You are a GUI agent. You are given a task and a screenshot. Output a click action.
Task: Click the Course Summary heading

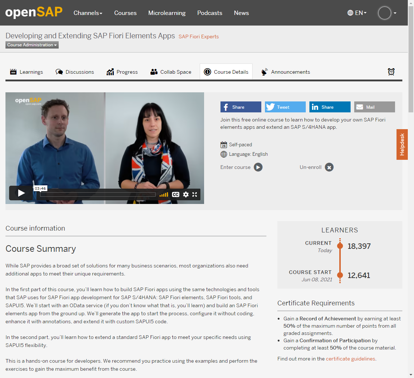41,249
